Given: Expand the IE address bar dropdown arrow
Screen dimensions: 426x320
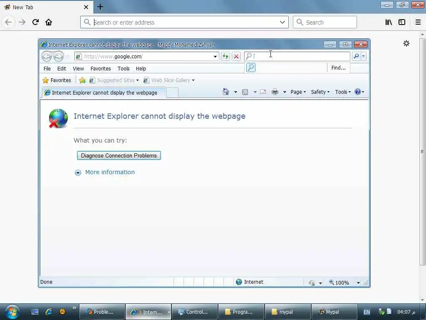Looking at the screenshot, I should 215,57.
